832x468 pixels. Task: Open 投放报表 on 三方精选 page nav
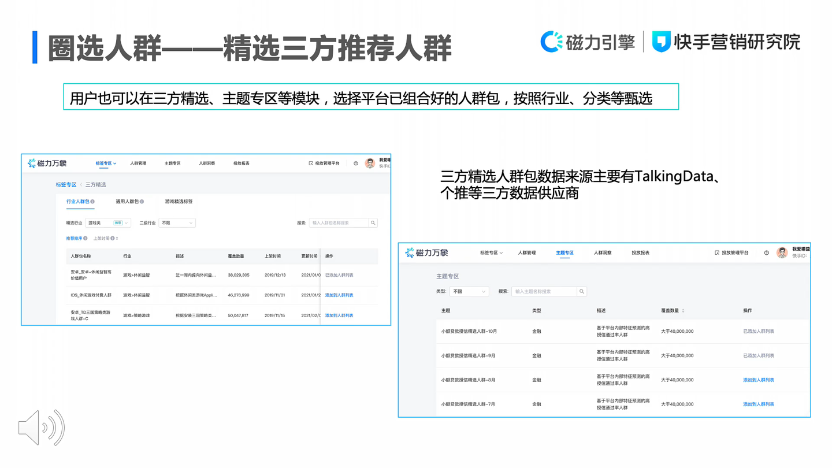[242, 164]
